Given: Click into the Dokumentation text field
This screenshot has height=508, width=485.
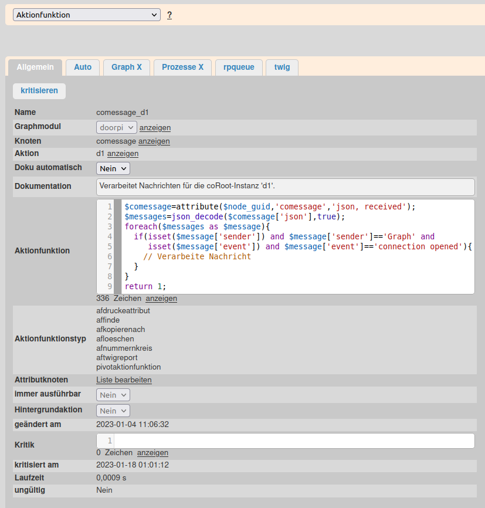Looking at the screenshot, I should (285, 187).
